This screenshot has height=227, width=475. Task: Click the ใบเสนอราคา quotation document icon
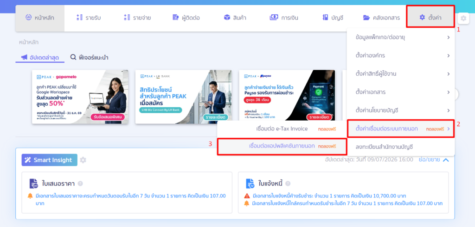(33, 184)
